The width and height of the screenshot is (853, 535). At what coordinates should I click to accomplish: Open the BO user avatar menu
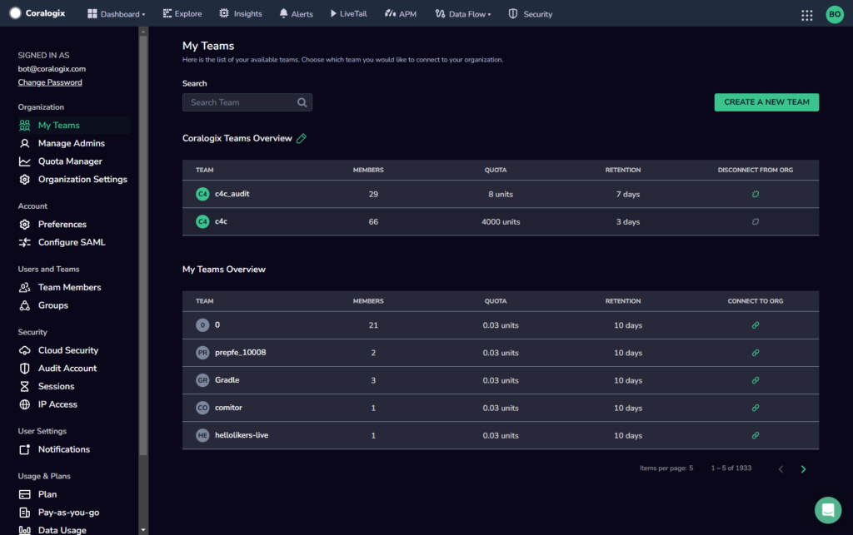(835, 15)
